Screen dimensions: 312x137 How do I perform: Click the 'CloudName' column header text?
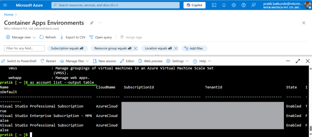coord(106,87)
